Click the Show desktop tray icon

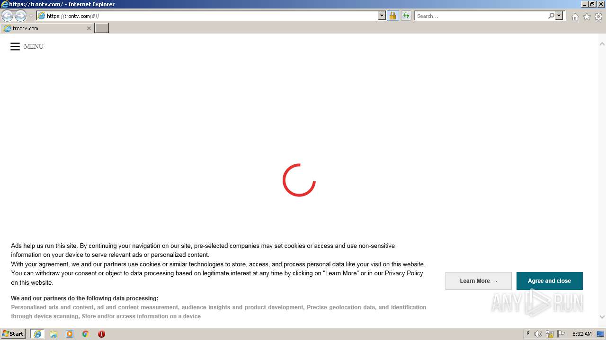[x=600, y=334]
